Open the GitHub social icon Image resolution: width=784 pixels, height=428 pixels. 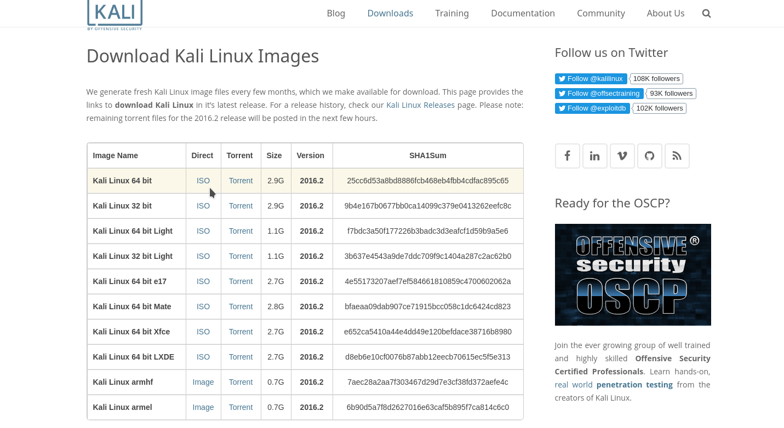coord(649,156)
